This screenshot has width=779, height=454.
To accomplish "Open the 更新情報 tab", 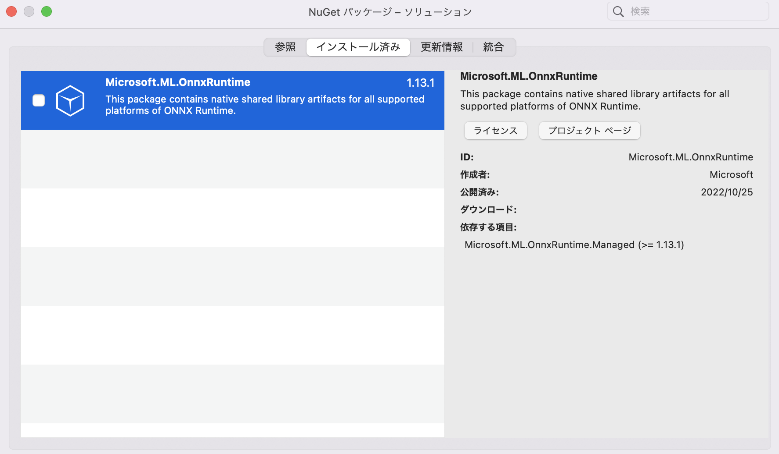I will [x=442, y=47].
